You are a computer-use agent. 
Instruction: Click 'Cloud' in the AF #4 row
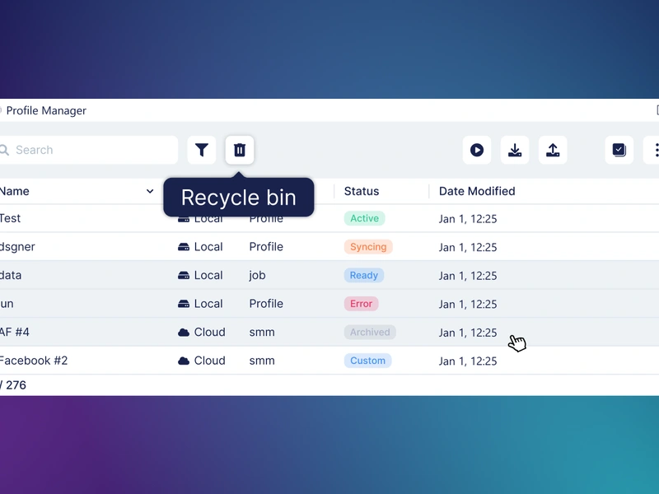tap(210, 333)
